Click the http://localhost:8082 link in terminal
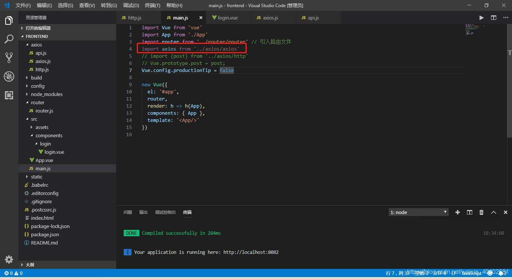This screenshot has width=512, height=279. (x=251, y=252)
